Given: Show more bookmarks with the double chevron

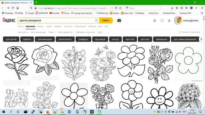Looking at the screenshot, I should (x=202, y=13).
